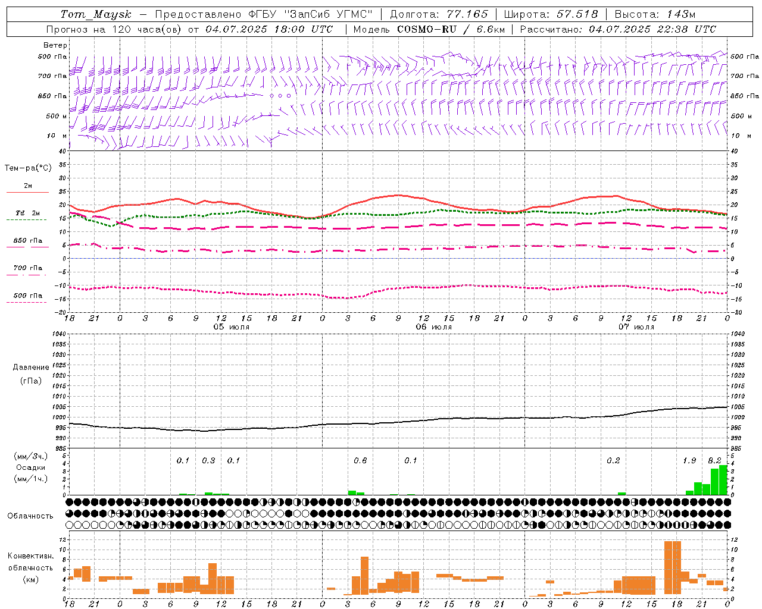Click the Широта: 57.518 value
This screenshot has height=609, width=762.
click(551, 14)
